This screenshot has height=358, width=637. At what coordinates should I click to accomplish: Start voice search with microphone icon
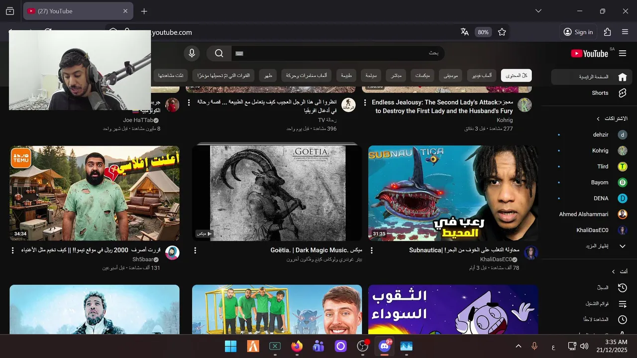tap(192, 53)
